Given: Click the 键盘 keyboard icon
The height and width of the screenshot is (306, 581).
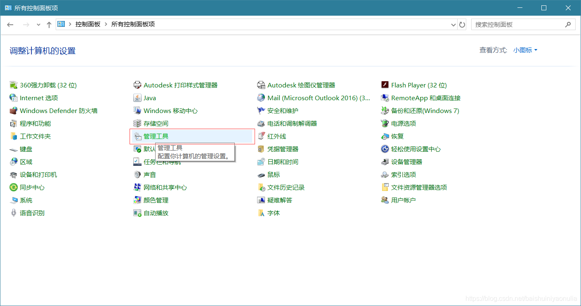Looking at the screenshot, I should click(x=14, y=149).
